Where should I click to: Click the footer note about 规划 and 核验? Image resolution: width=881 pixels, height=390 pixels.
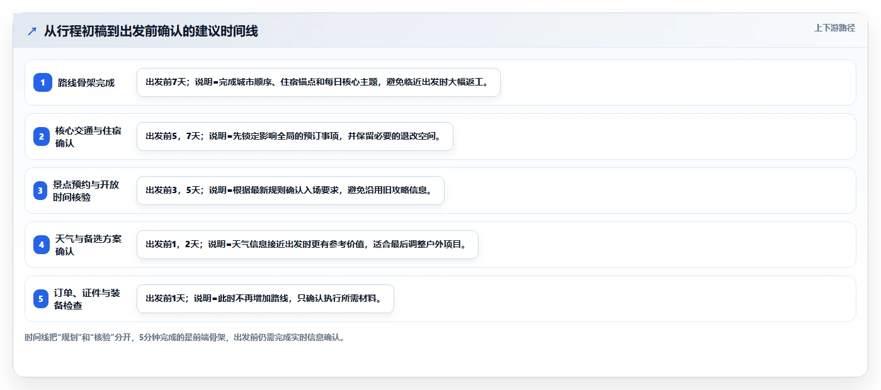pos(185,337)
